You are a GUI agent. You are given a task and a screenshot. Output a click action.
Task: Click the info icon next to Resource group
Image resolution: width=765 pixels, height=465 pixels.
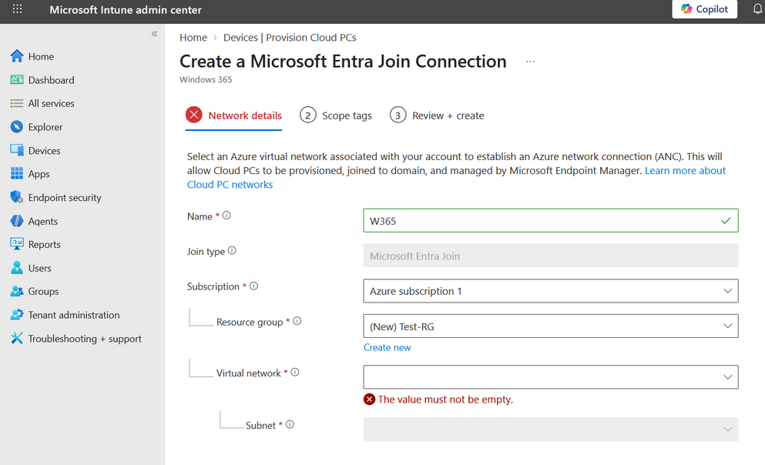[x=297, y=321]
